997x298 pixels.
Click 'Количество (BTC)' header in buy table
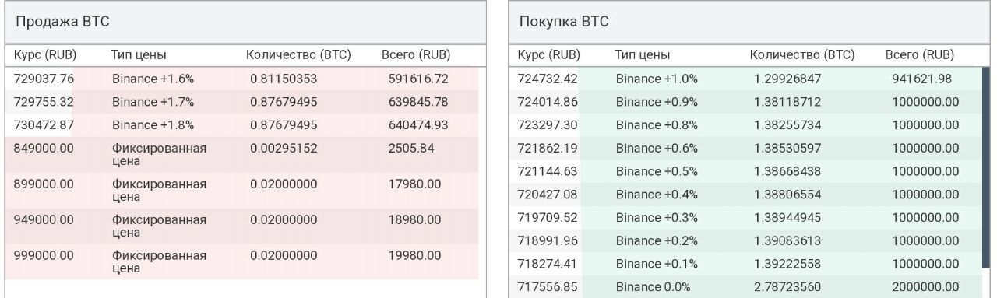pos(802,55)
